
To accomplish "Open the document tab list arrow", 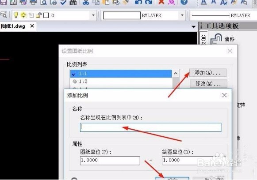I will click(194, 26).
